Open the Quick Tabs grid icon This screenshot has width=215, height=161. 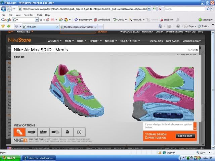pyautogui.click(x=16, y=26)
